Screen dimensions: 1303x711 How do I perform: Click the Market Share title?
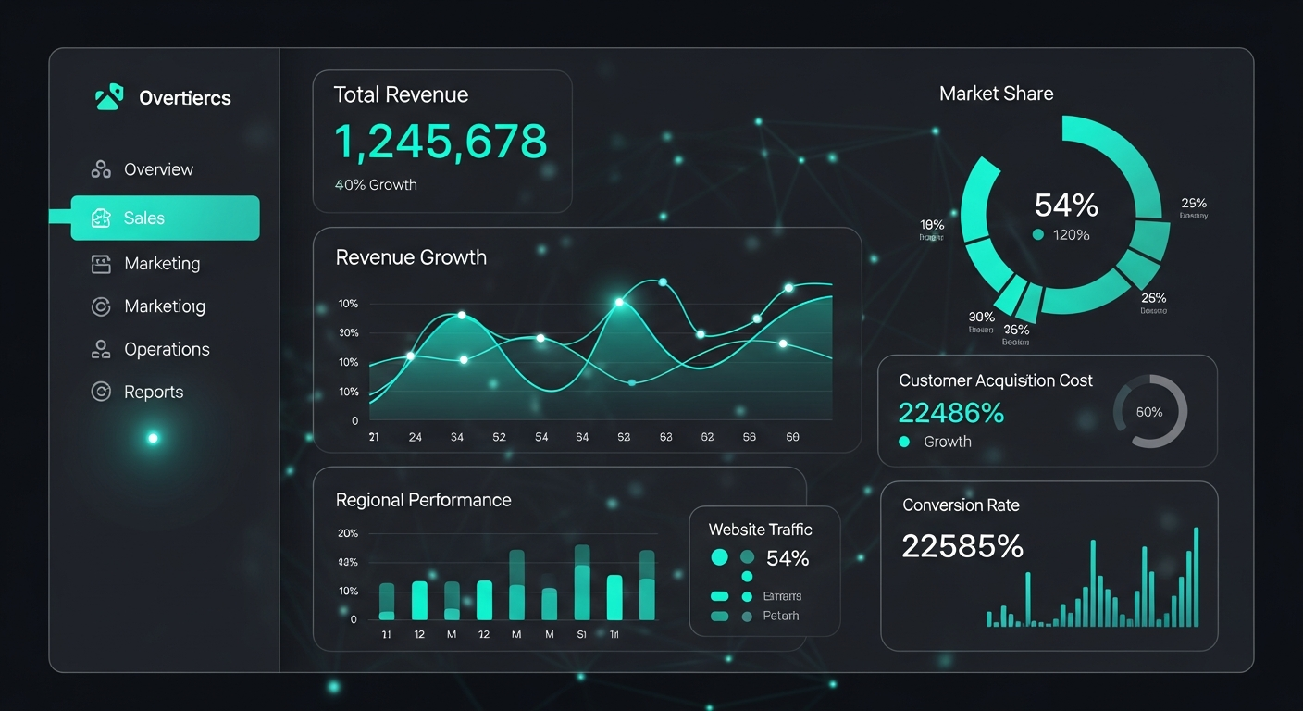[996, 94]
